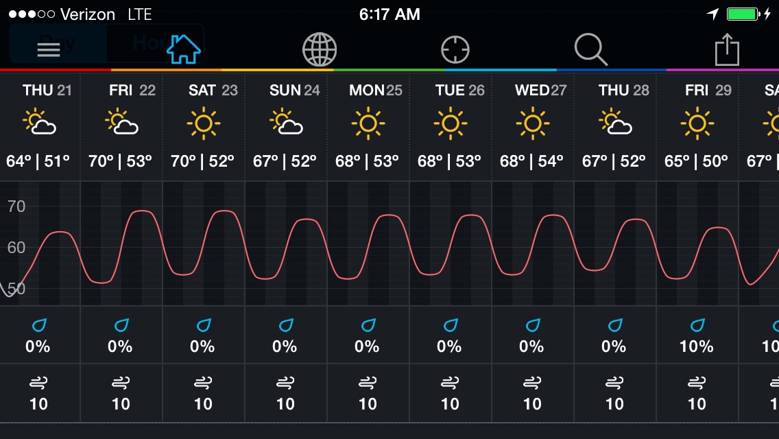Tap the temperature curve peak on TUE 26
The height and width of the screenshot is (439, 779).
pos(470,215)
